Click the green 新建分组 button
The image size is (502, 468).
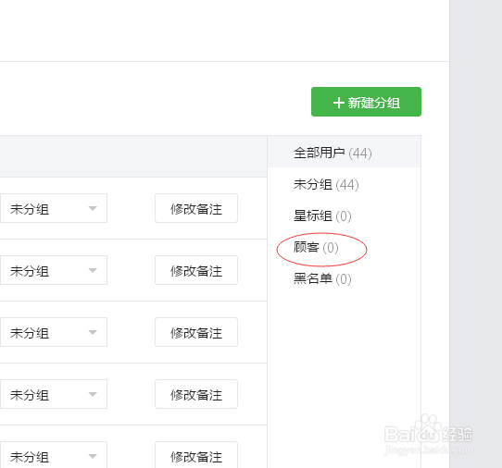366,102
